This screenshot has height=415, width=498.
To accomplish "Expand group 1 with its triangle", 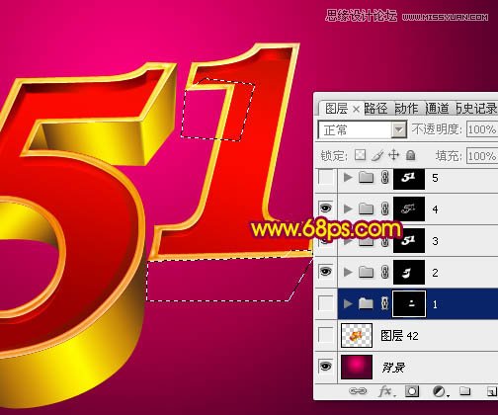I will pyautogui.click(x=348, y=303).
